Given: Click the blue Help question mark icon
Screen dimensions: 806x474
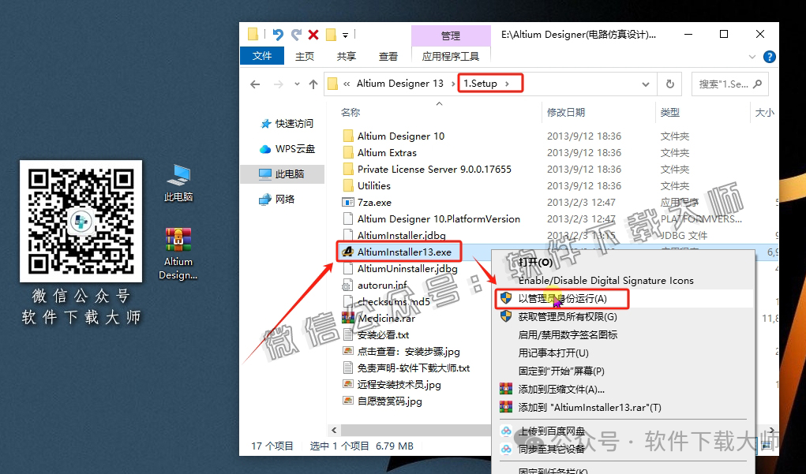Looking at the screenshot, I should coord(768,56).
